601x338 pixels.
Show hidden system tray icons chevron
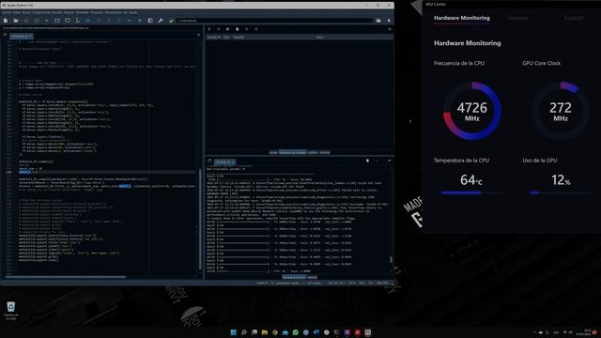[534, 332]
